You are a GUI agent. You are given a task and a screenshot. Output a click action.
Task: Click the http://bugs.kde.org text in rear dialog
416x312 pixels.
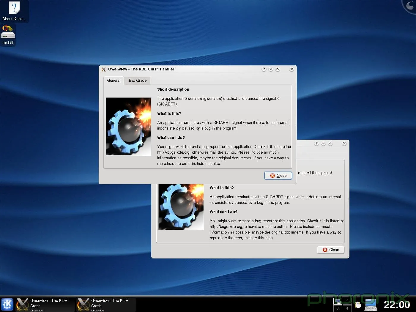[x=226, y=227]
